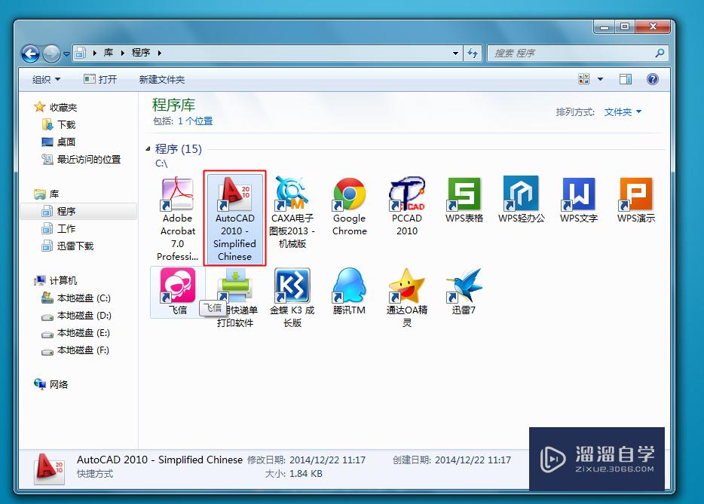Open the change-view dropdown arrow
This screenshot has width=704, height=504.
(x=601, y=78)
